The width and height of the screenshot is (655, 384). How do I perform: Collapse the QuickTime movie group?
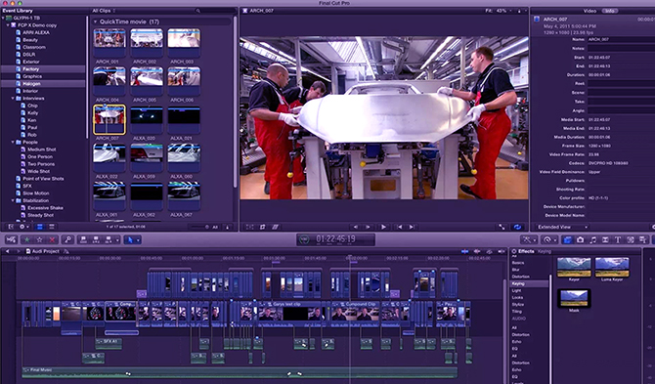tap(95, 21)
